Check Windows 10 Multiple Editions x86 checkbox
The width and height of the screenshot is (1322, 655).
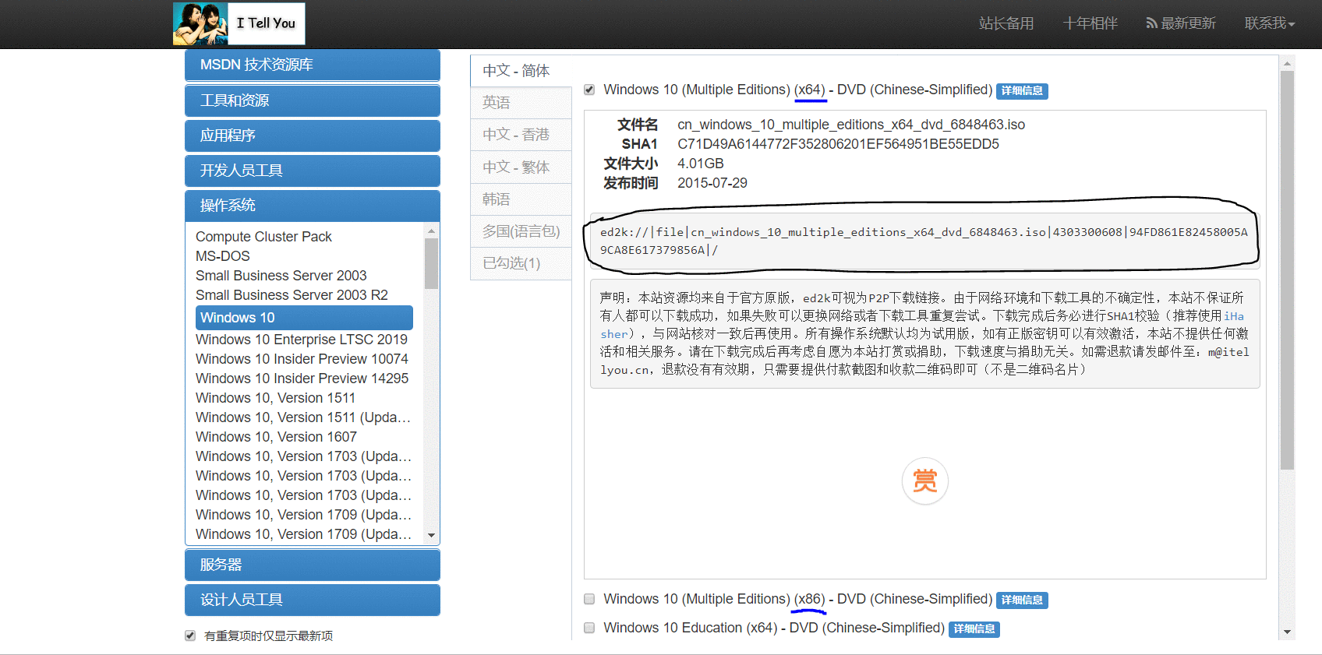pyautogui.click(x=589, y=599)
